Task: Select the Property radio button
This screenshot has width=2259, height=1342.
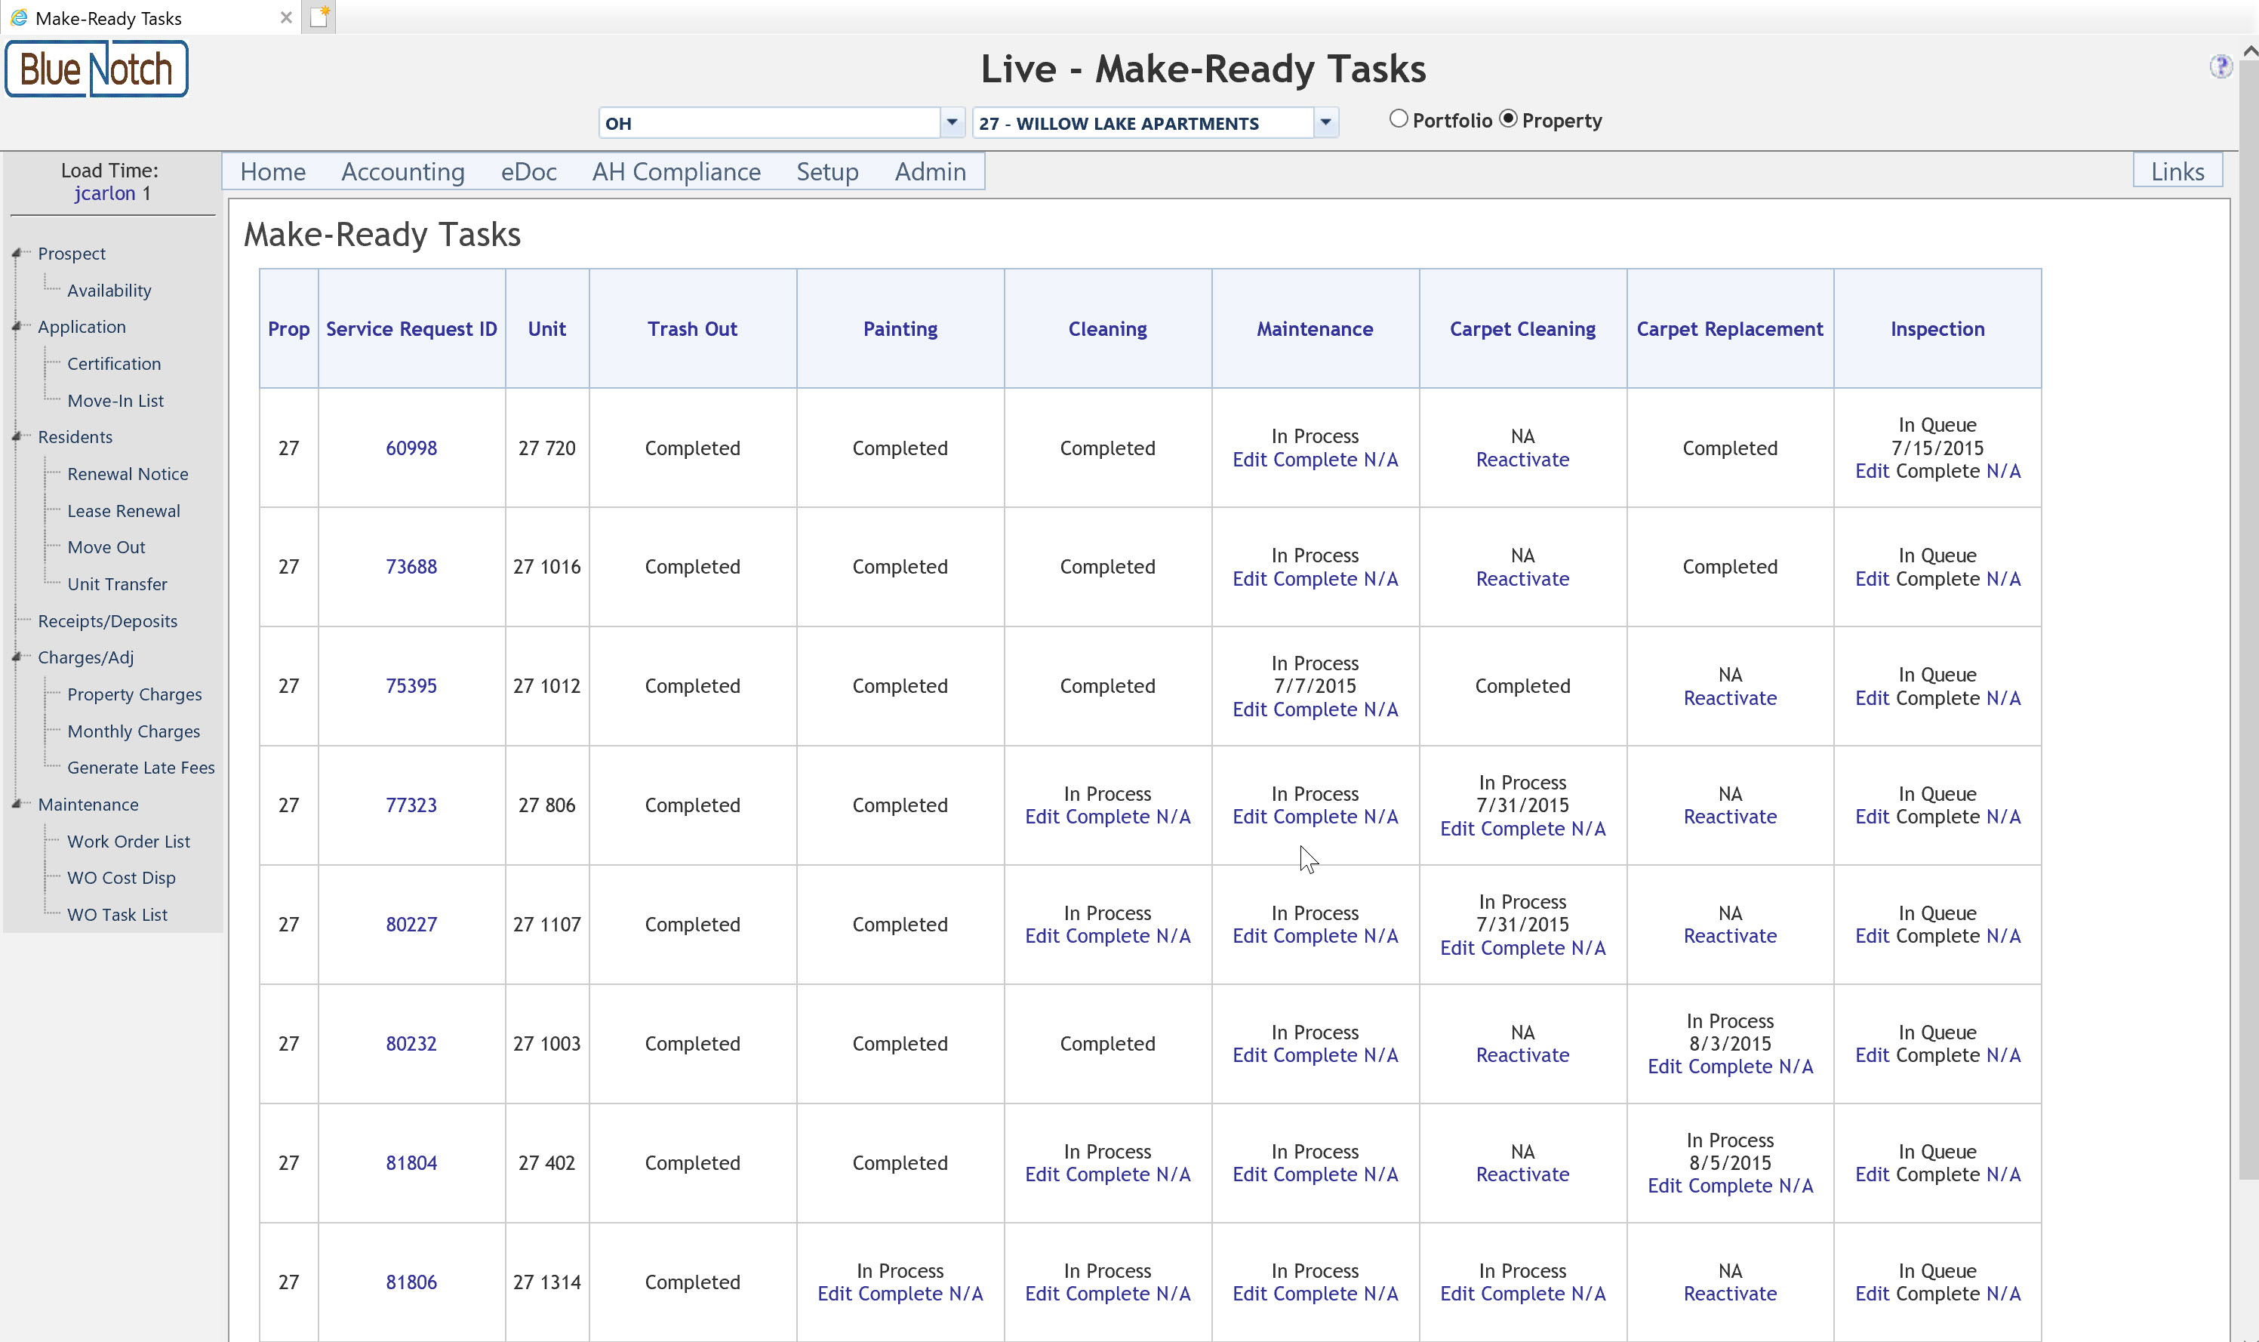Action: click(x=1507, y=119)
